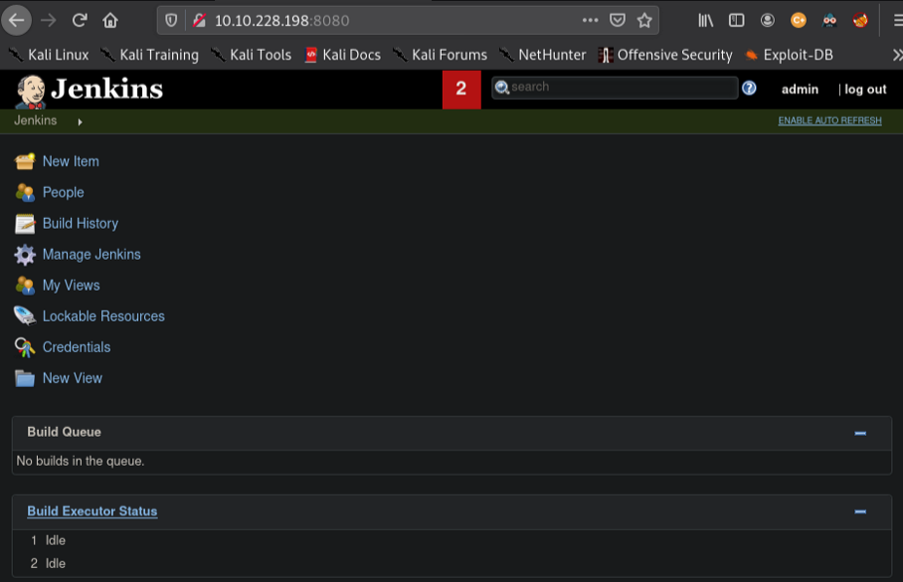The height and width of the screenshot is (582, 903).
Task: Click the tracking protection shield icon
Action: click(x=171, y=21)
